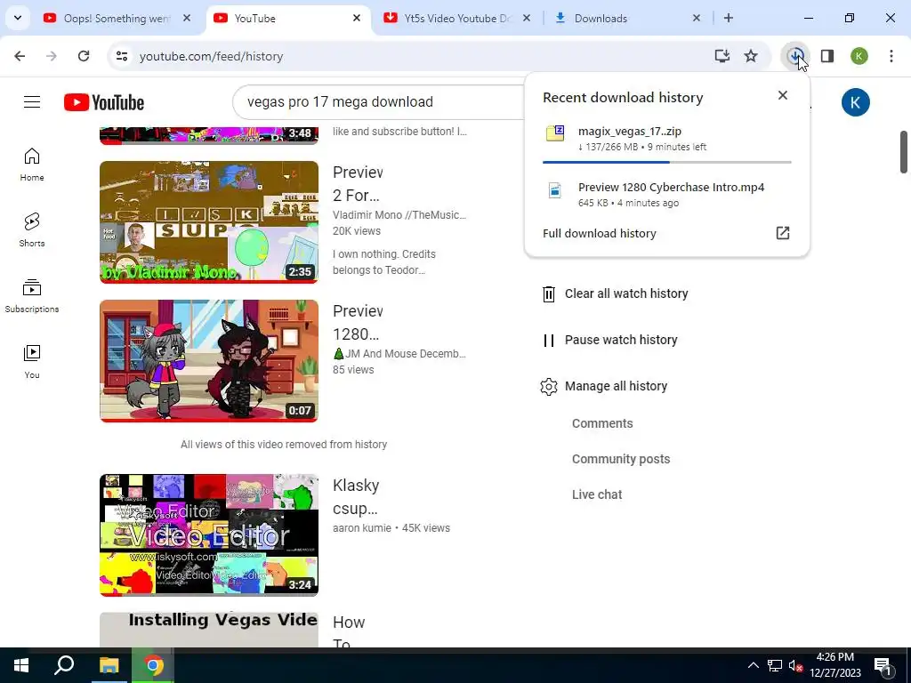Viewport: 911px width, 683px height.
Task: Close the Downloads tab
Action: (697, 19)
